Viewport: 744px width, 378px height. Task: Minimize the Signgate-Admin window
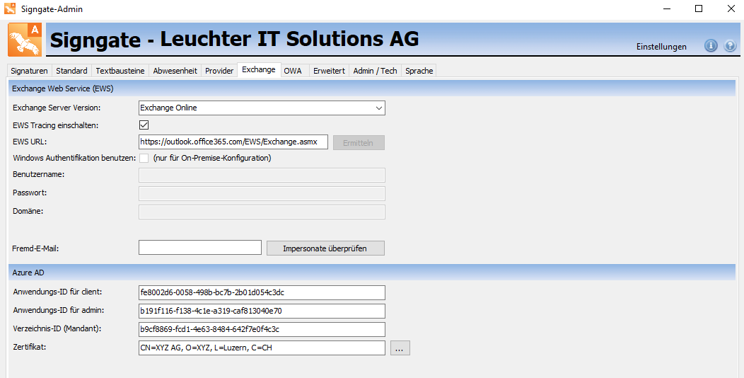(667, 8)
